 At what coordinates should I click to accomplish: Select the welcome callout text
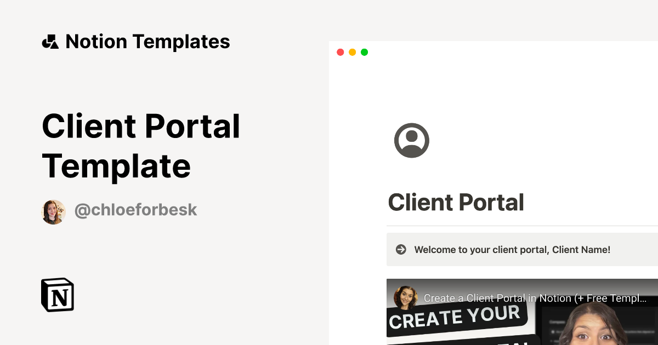click(512, 250)
